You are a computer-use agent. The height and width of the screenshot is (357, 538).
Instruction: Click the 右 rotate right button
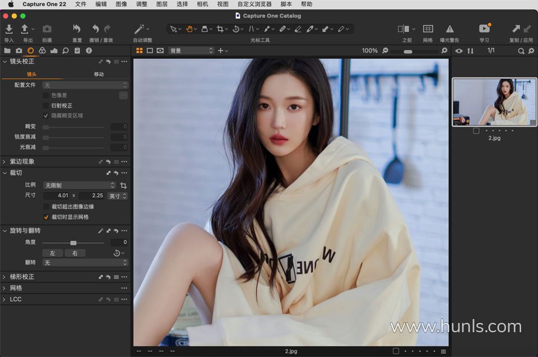coord(75,253)
